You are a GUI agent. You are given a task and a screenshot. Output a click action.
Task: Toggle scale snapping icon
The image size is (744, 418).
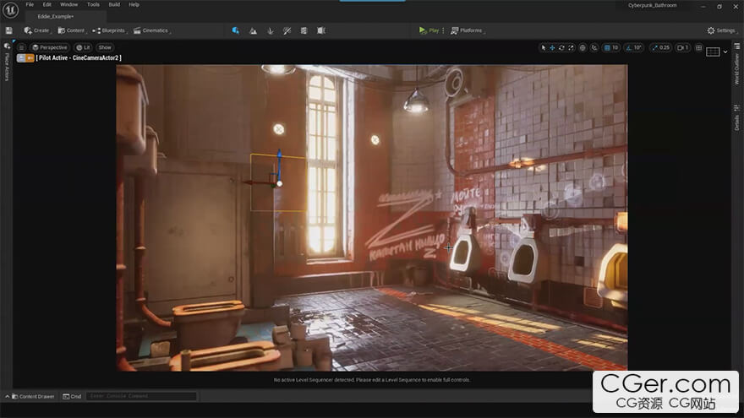click(x=654, y=48)
